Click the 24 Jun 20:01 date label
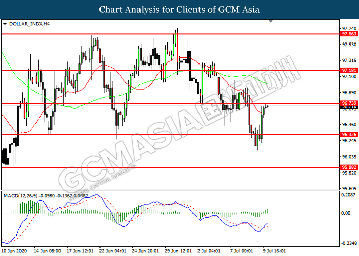The image size is (359, 256). pos(146,251)
